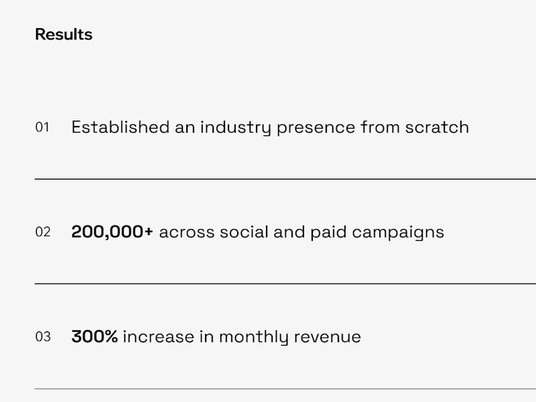Click the word Established in the first result

point(121,127)
